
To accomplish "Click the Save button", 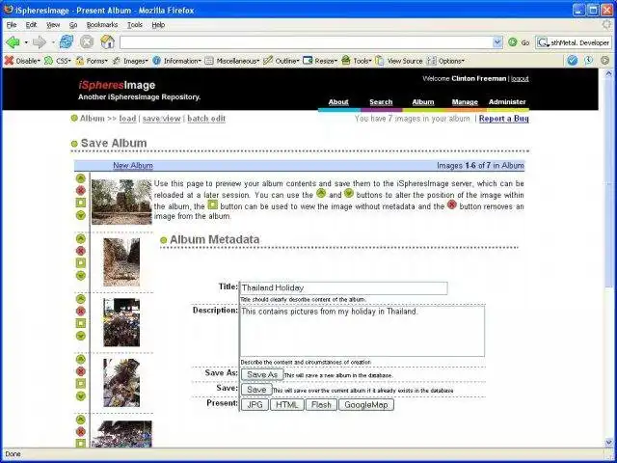I will tap(256, 390).
